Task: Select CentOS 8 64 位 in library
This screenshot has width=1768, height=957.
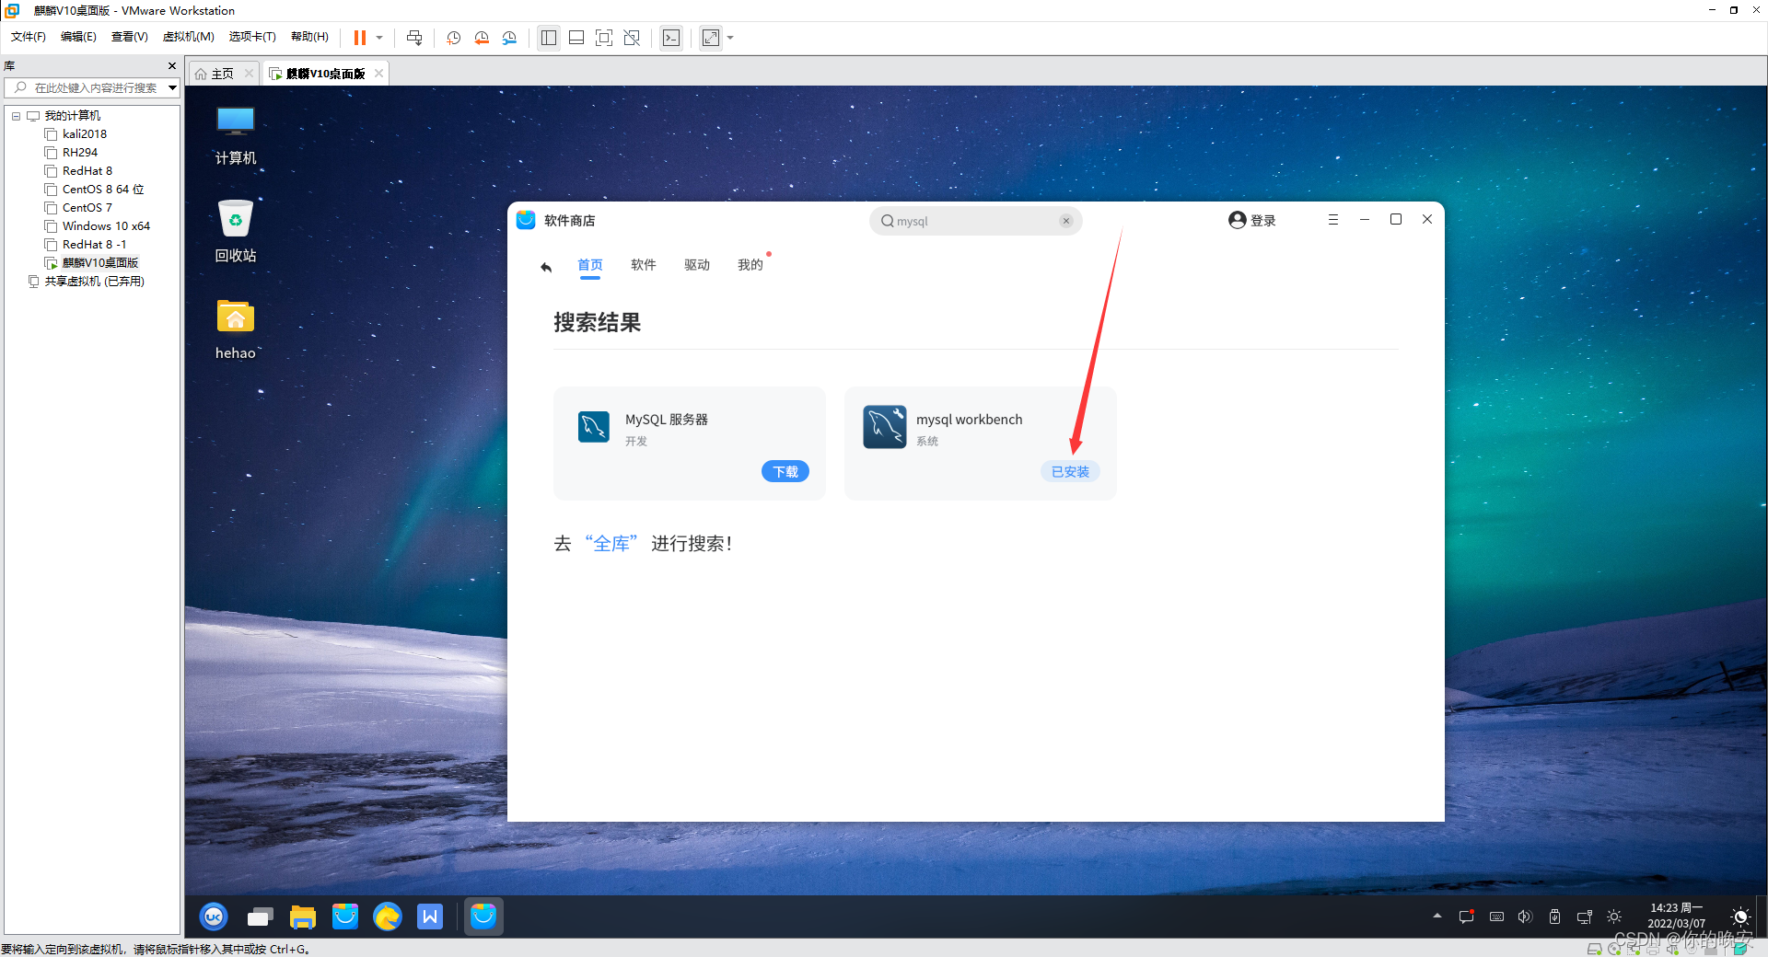Action: [103, 190]
